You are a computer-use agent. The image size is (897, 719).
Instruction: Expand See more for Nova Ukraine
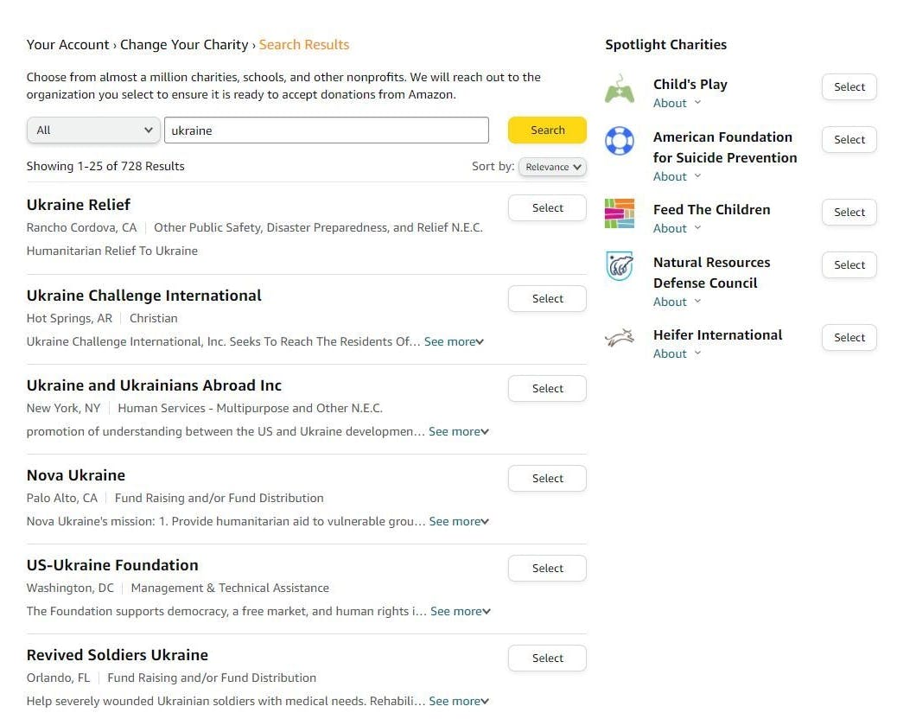tap(459, 522)
